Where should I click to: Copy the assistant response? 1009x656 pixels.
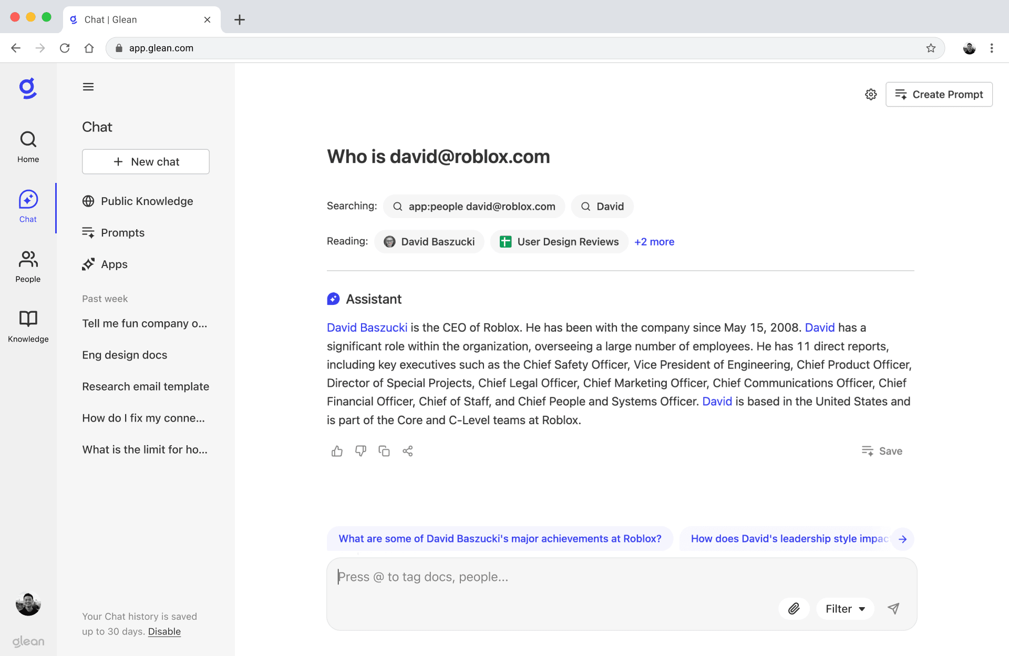pyautogui.click(x=384, y=451)
